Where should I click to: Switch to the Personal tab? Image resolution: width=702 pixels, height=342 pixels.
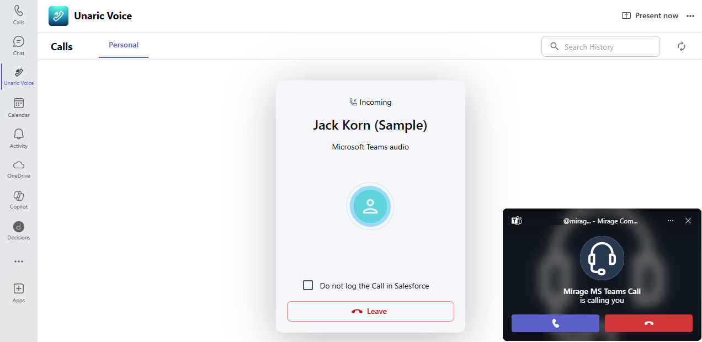[x=124, y=45]
